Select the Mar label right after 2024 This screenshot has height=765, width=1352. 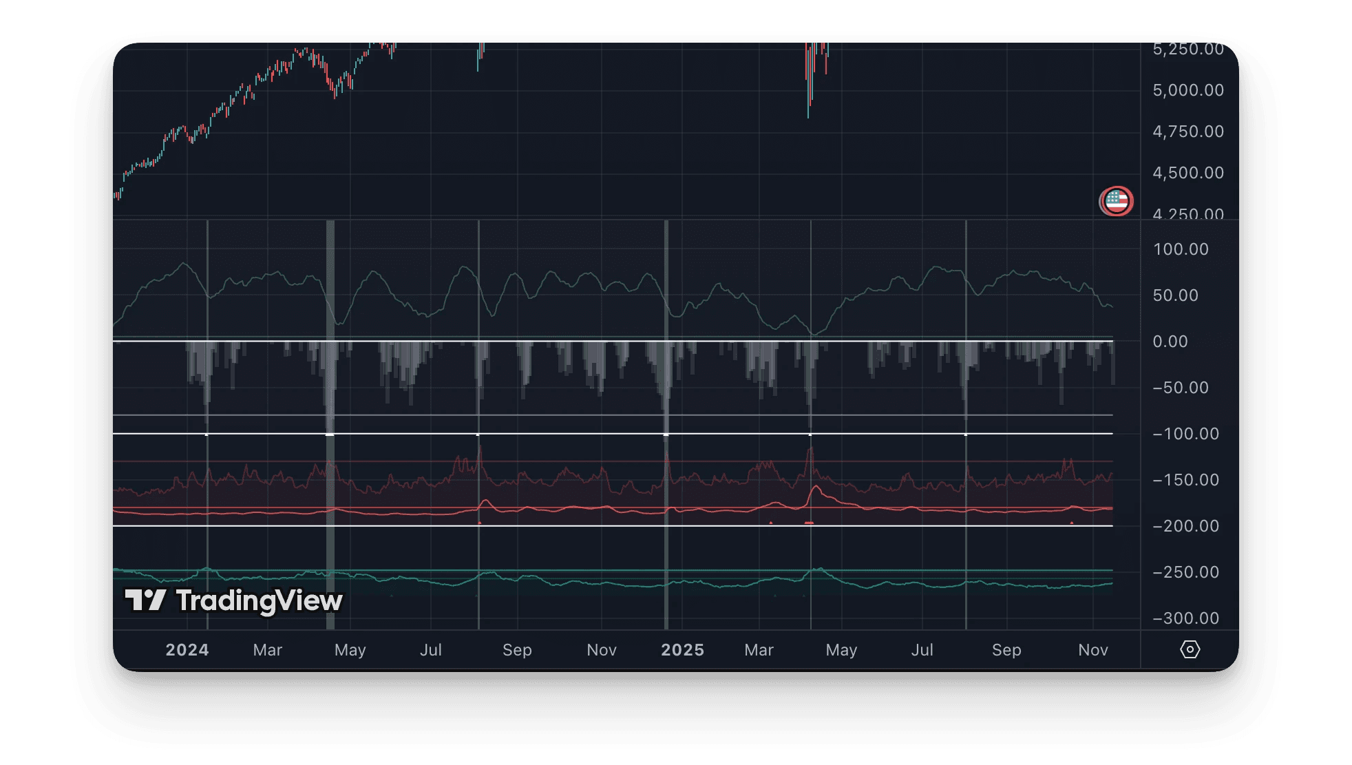point(267,650)
